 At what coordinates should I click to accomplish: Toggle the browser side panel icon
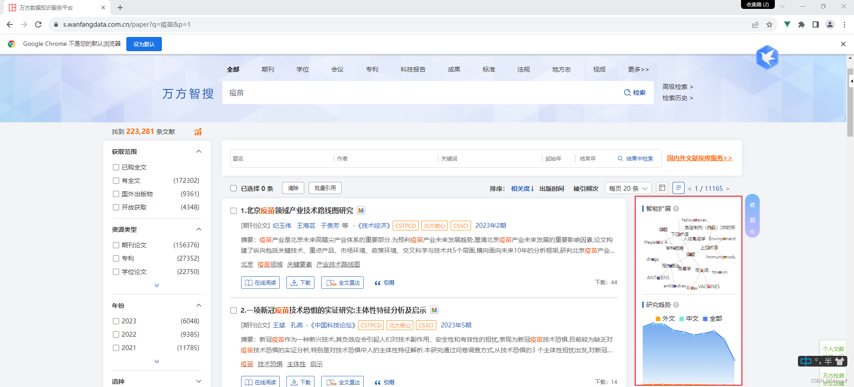coord(816,24)
